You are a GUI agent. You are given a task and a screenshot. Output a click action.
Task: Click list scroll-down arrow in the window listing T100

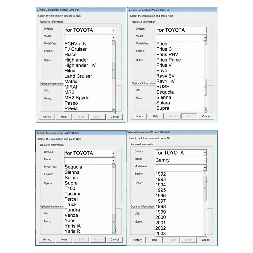114,232
